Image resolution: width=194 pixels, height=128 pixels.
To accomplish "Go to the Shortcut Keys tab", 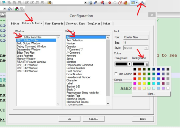I will (75, 24).
